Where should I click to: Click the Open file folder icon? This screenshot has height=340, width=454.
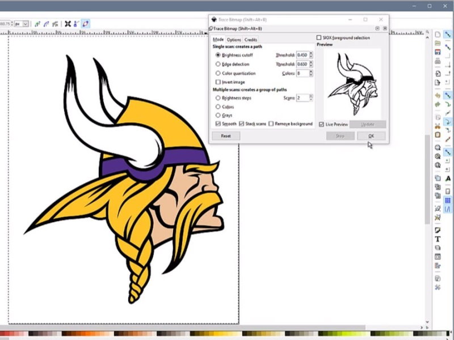point(438,44)
